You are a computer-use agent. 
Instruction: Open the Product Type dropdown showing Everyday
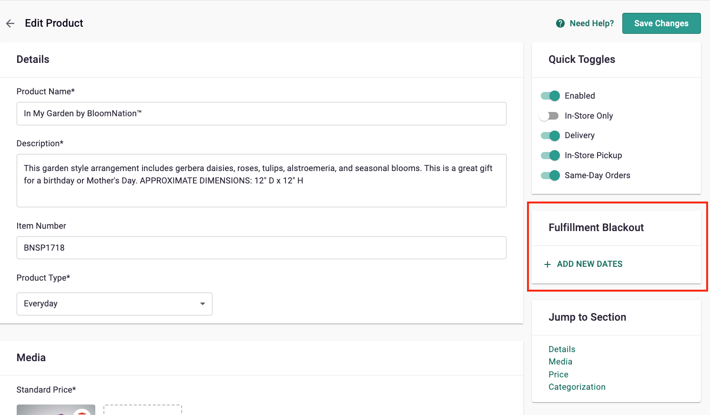click(x=114, y=304)
